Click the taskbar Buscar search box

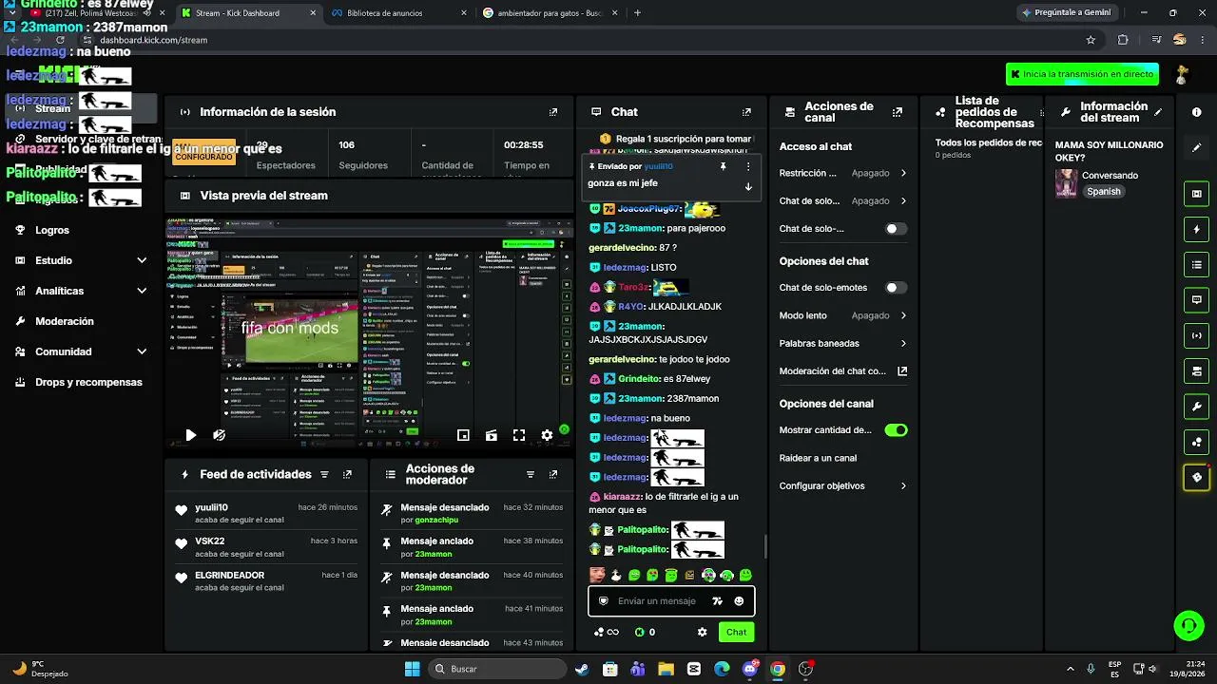(498, 669)
